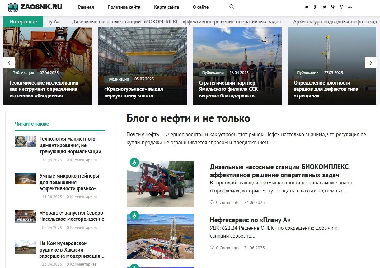Go to the previous slide with the left arrow
380x268 pixels.
[9, 62]
